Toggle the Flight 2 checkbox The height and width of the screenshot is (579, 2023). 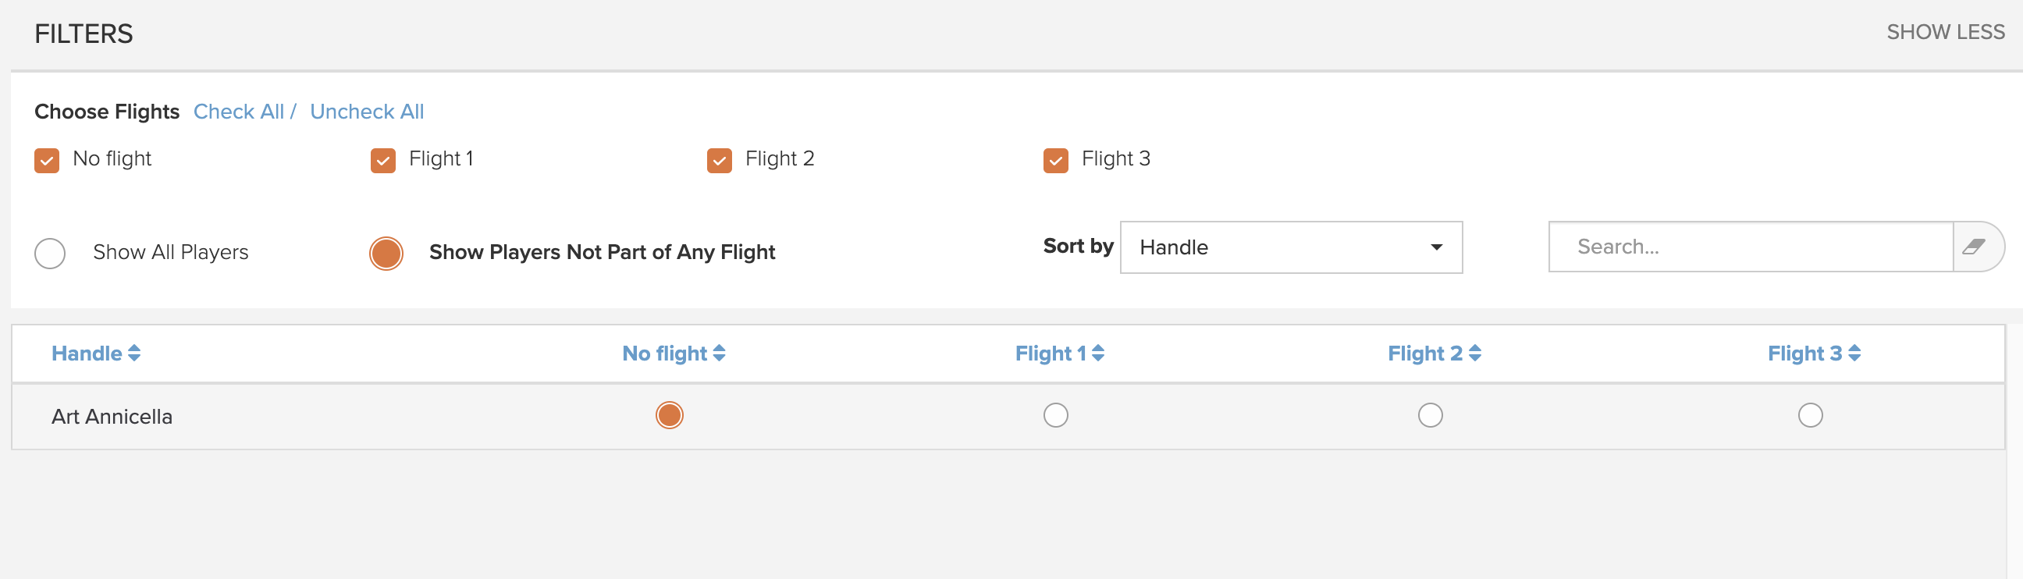pyautogui.click(x=720, y=160)
